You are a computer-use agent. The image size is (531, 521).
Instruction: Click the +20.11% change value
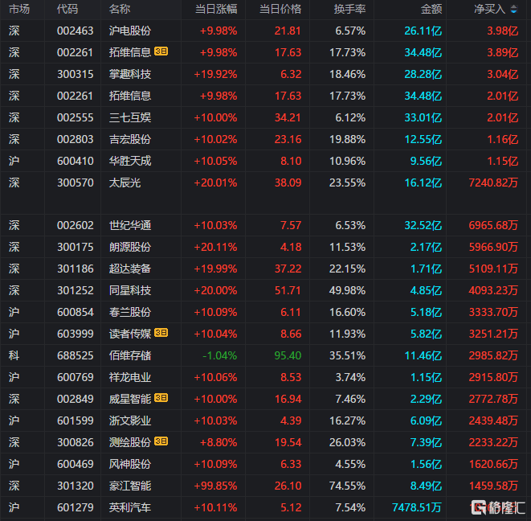(215, 247)
